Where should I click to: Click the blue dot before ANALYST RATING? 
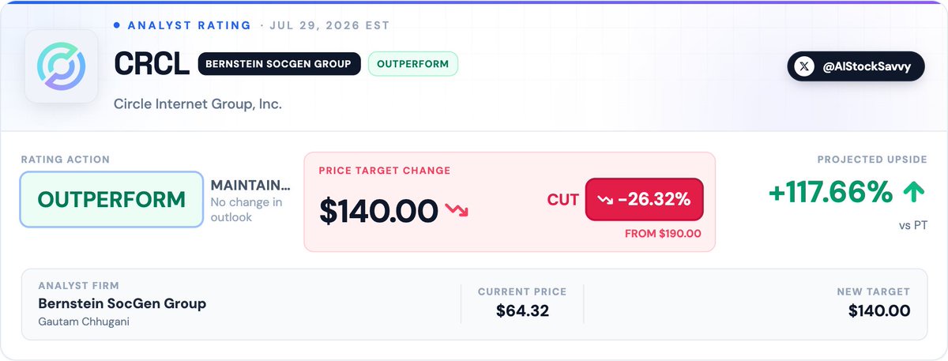tap(117, 25)
